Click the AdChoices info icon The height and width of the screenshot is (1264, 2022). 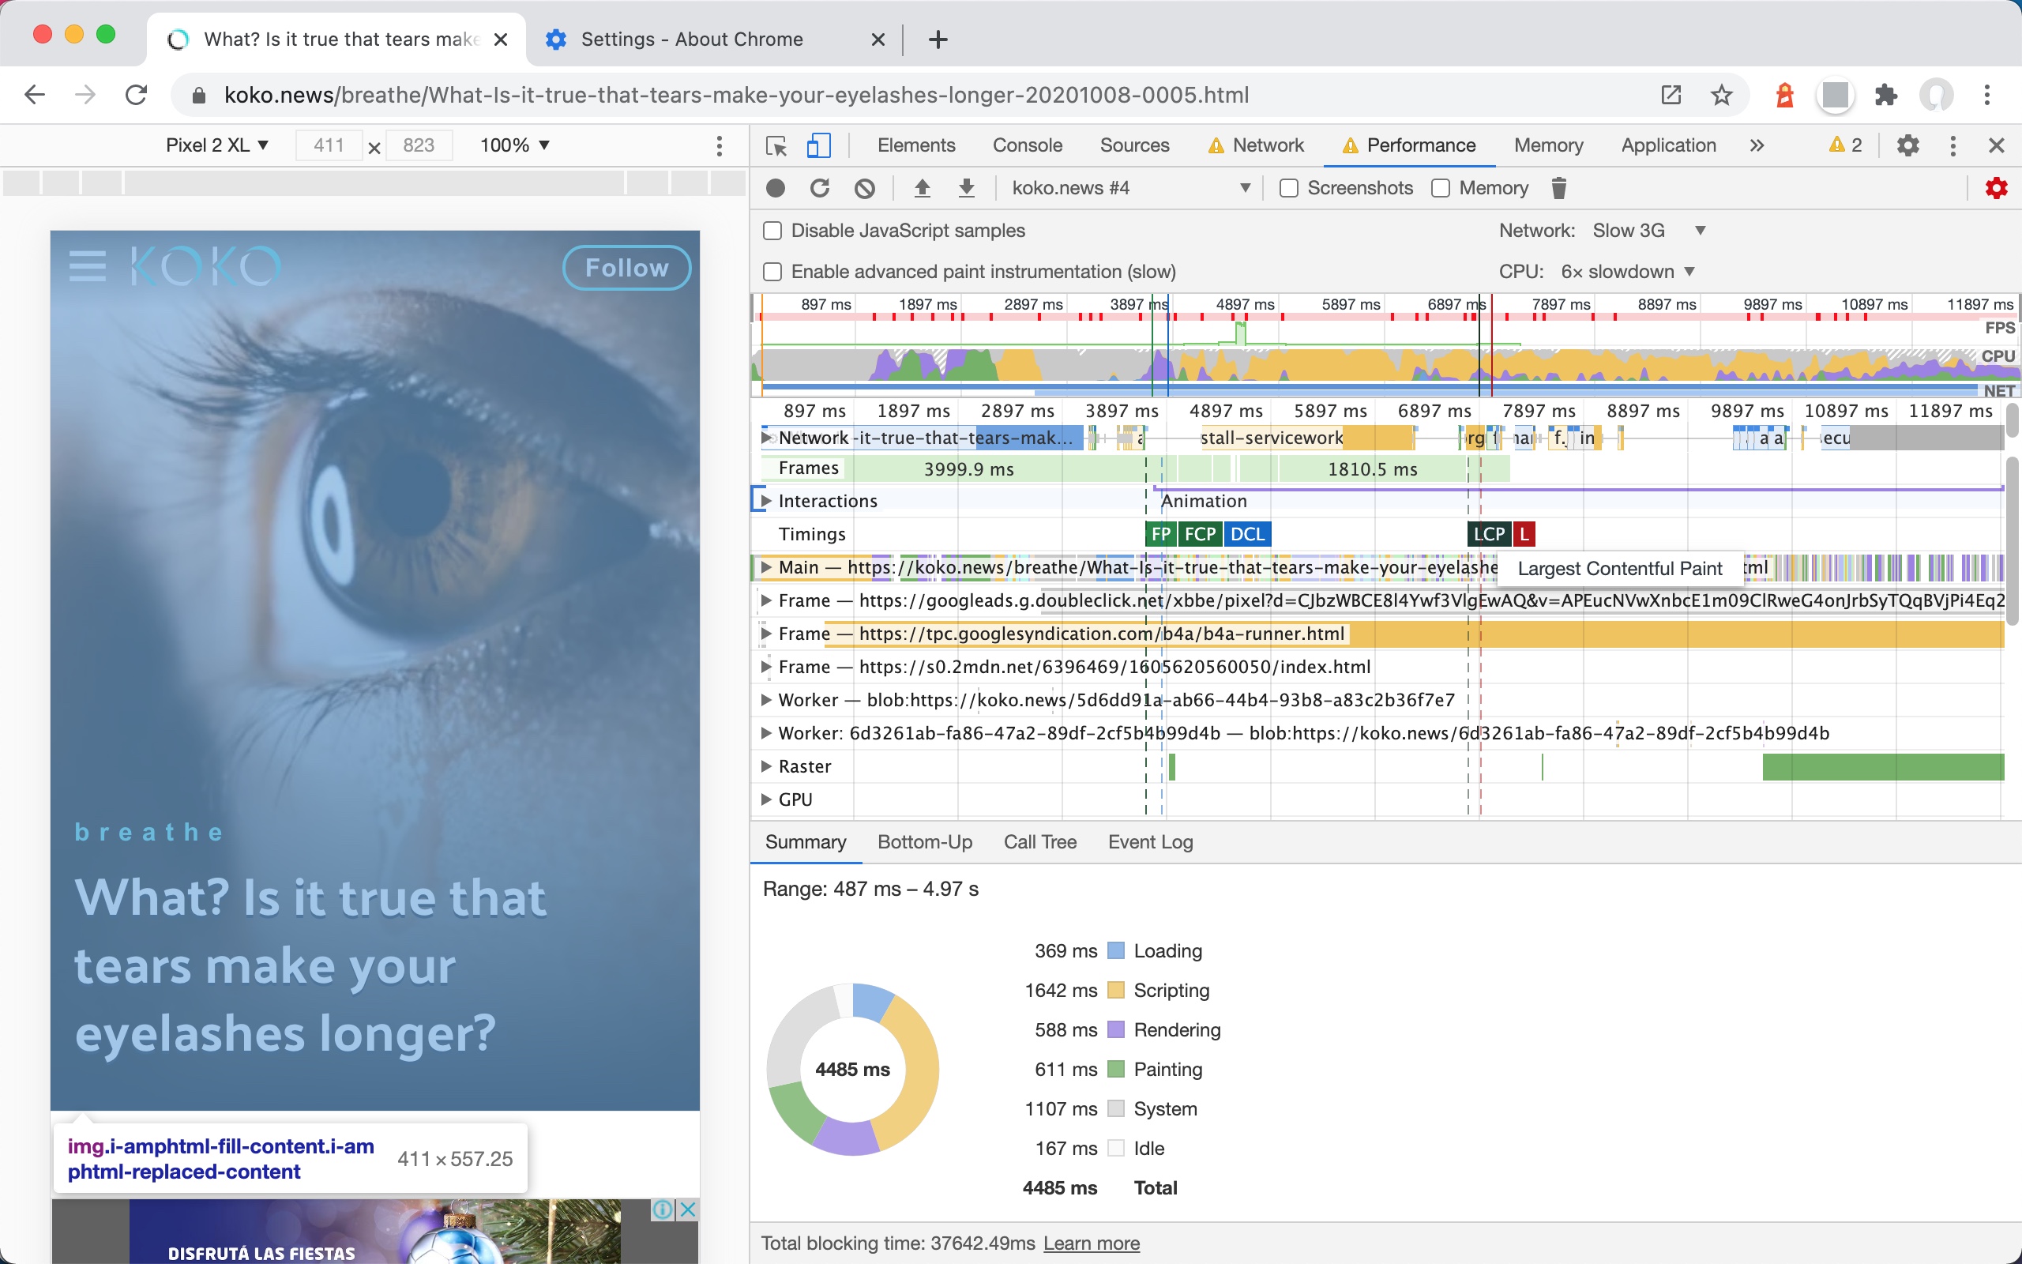point(663,1209)
